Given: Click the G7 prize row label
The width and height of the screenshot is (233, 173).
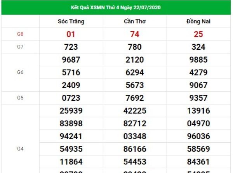Looking at the screenshot, I should coord(20,47).
